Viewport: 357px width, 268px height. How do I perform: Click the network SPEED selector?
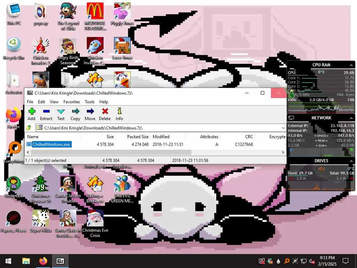(x=321, y=136)
